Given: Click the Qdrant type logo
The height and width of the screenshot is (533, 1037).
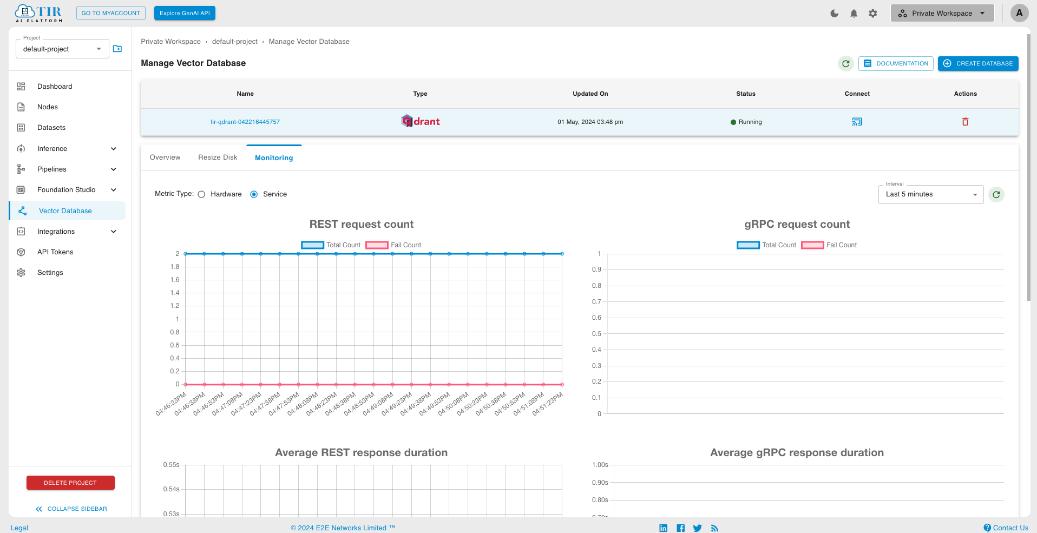Looking at the screenshot, I should click(420, 121).
